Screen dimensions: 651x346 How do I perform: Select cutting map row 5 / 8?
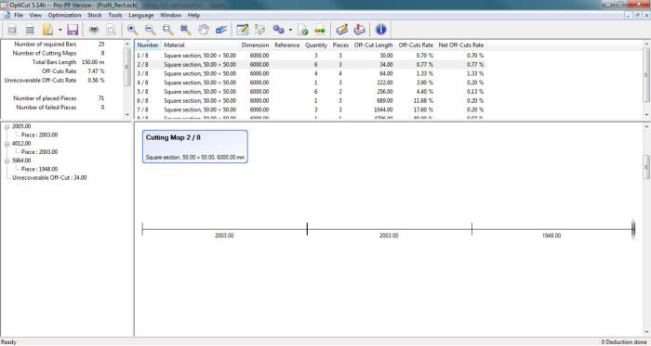click(x=310, y=92)
